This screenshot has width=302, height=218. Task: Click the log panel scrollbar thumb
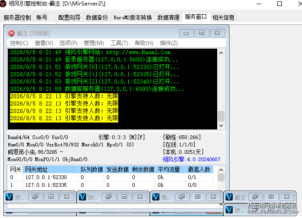tap(221, 116)
